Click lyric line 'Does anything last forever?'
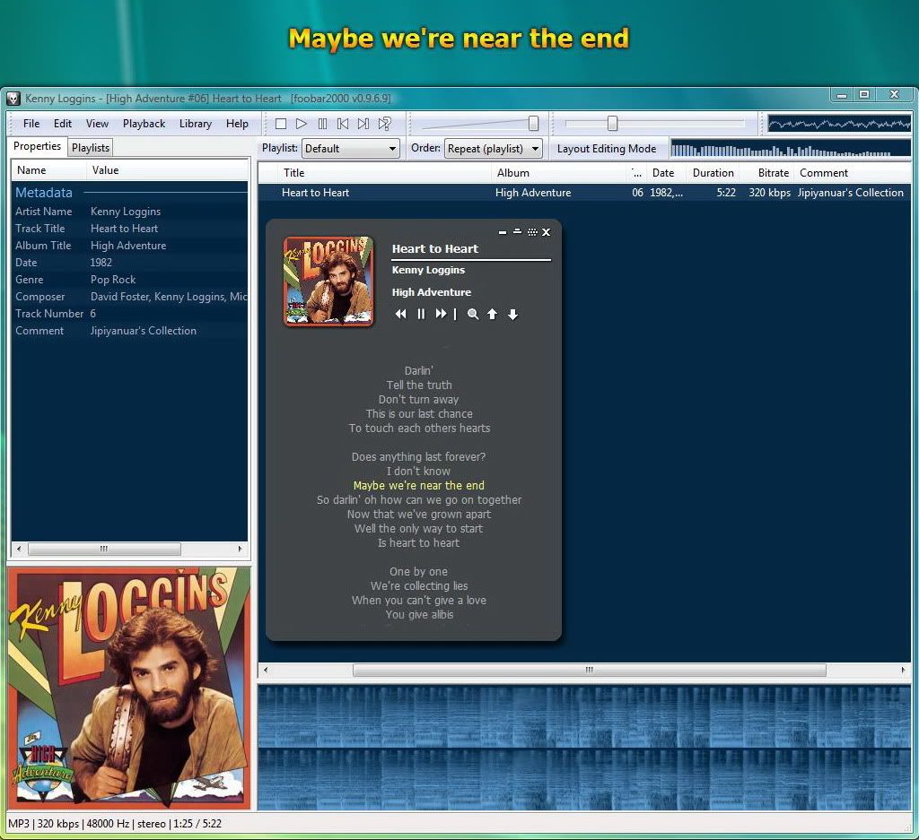The width and height of the screenshot is (919, 840). (x=418, y=456)
